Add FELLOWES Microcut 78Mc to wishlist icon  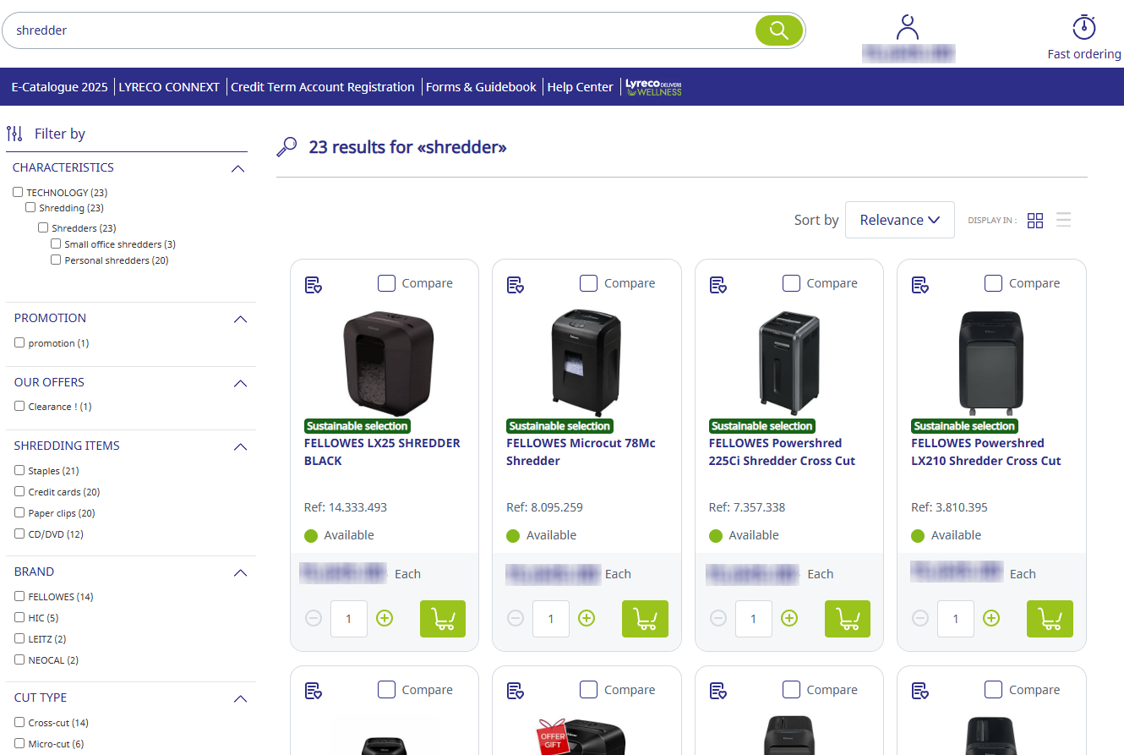point(516,285)
